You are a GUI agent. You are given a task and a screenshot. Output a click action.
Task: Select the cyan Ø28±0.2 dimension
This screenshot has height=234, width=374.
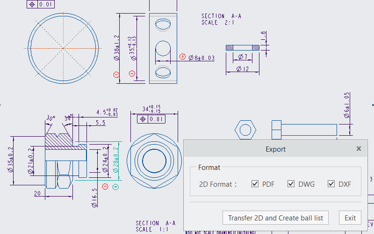click(x=116, y=160)
